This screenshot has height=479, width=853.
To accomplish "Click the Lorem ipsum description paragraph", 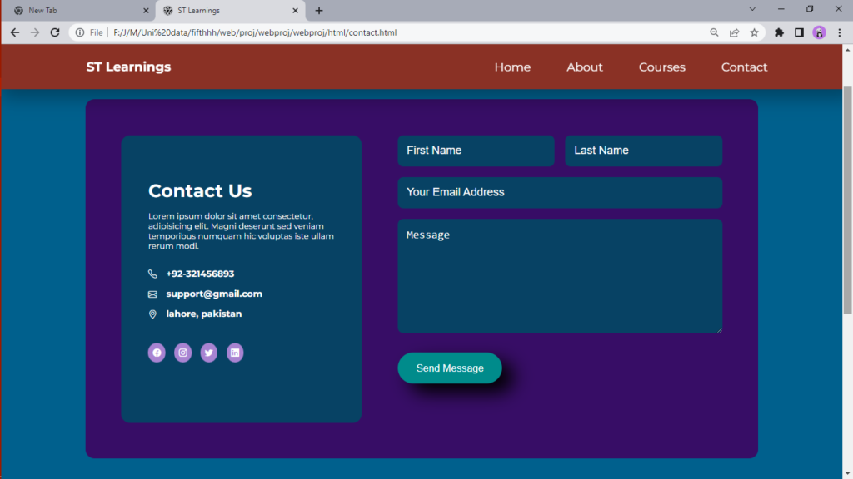I will 241,231.
